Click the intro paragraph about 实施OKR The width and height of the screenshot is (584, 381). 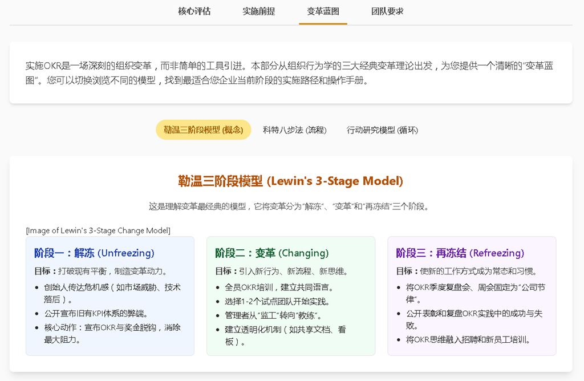291,73
